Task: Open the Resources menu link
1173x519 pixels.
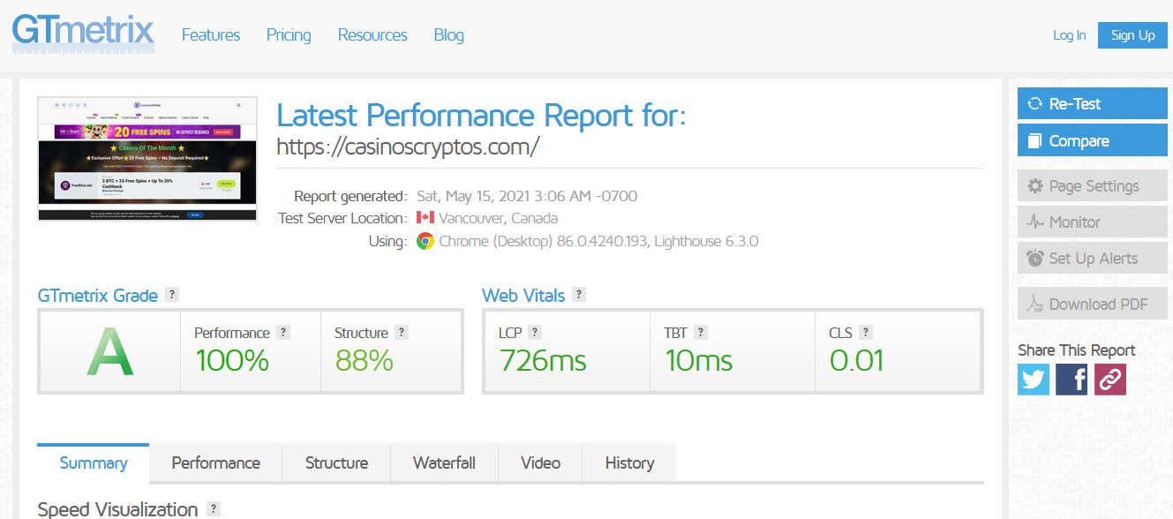Action: 372,35
